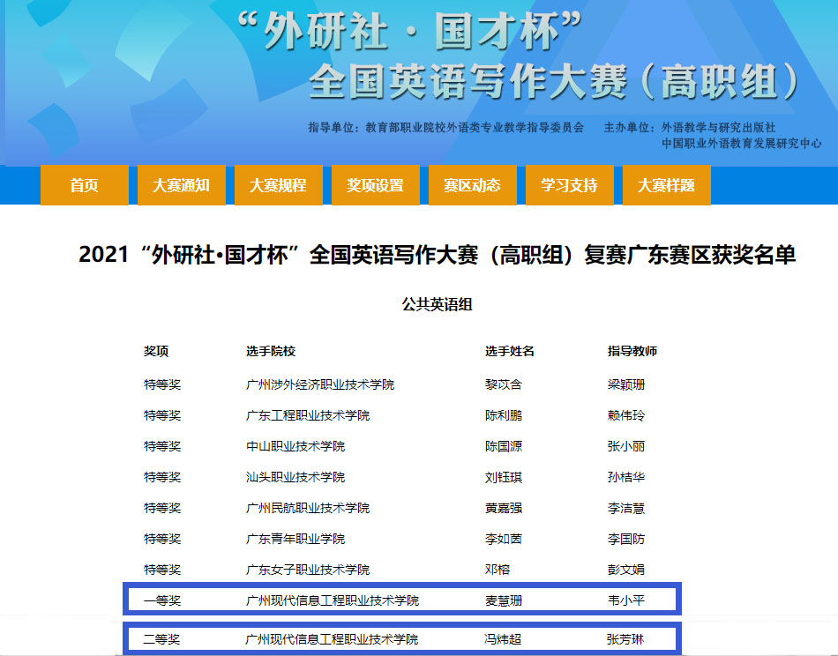Select contestant name 黄嘉强
Viewport: 838px width, 656px height.
(504, 508)
